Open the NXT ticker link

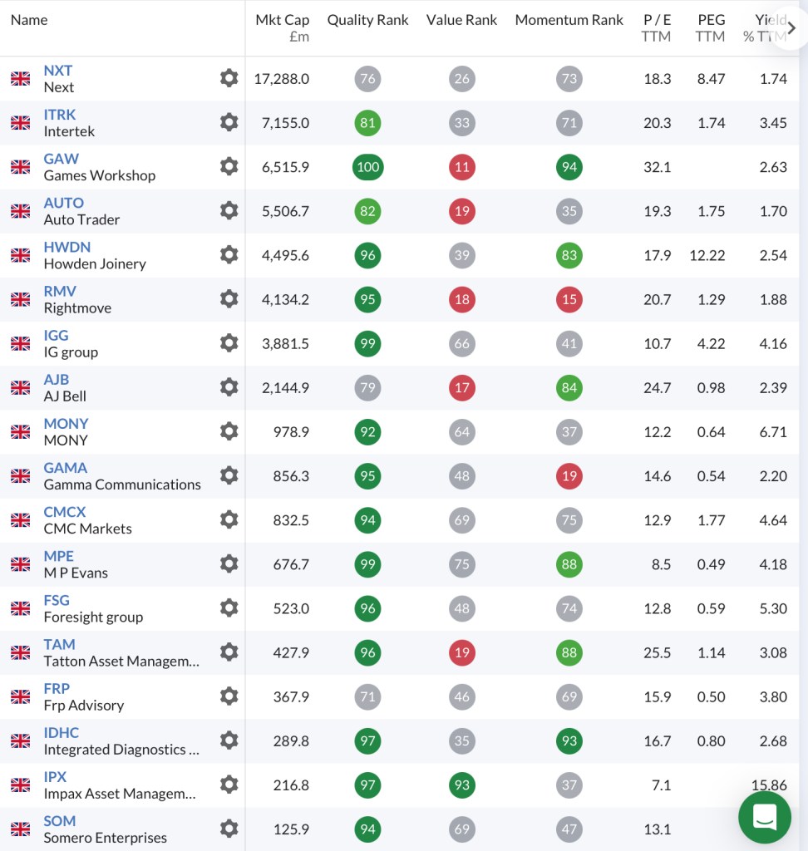[x=58, y=71]
